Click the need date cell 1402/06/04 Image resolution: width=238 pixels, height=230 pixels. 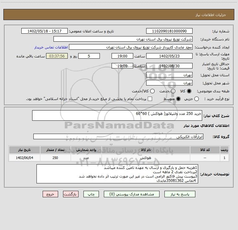pyautogui.click(x=24, y=158)
